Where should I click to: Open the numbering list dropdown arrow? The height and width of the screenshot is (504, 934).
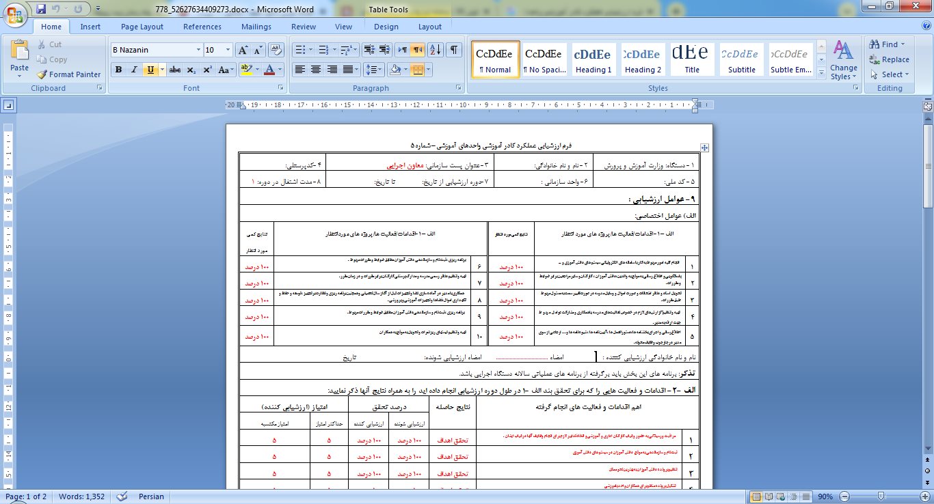click(x=334, y=50)
